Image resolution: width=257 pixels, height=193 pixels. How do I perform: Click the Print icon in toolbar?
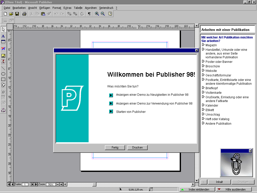coord(24,14)
